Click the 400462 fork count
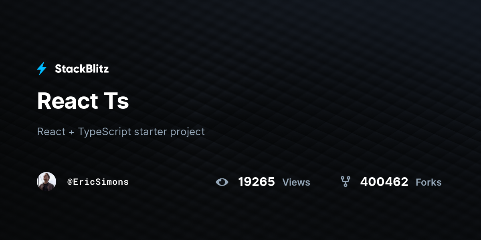 pyautogui.click(x=384, y=182)
